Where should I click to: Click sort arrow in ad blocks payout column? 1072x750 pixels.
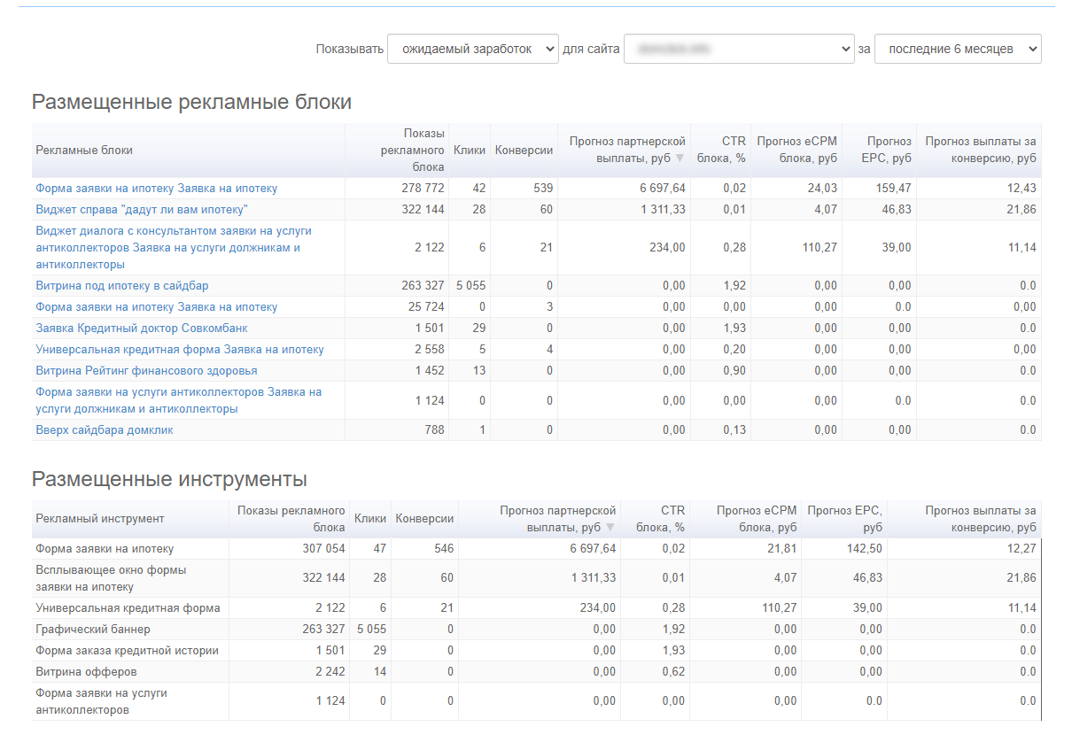pyautogui.click(x=680, y=159)
